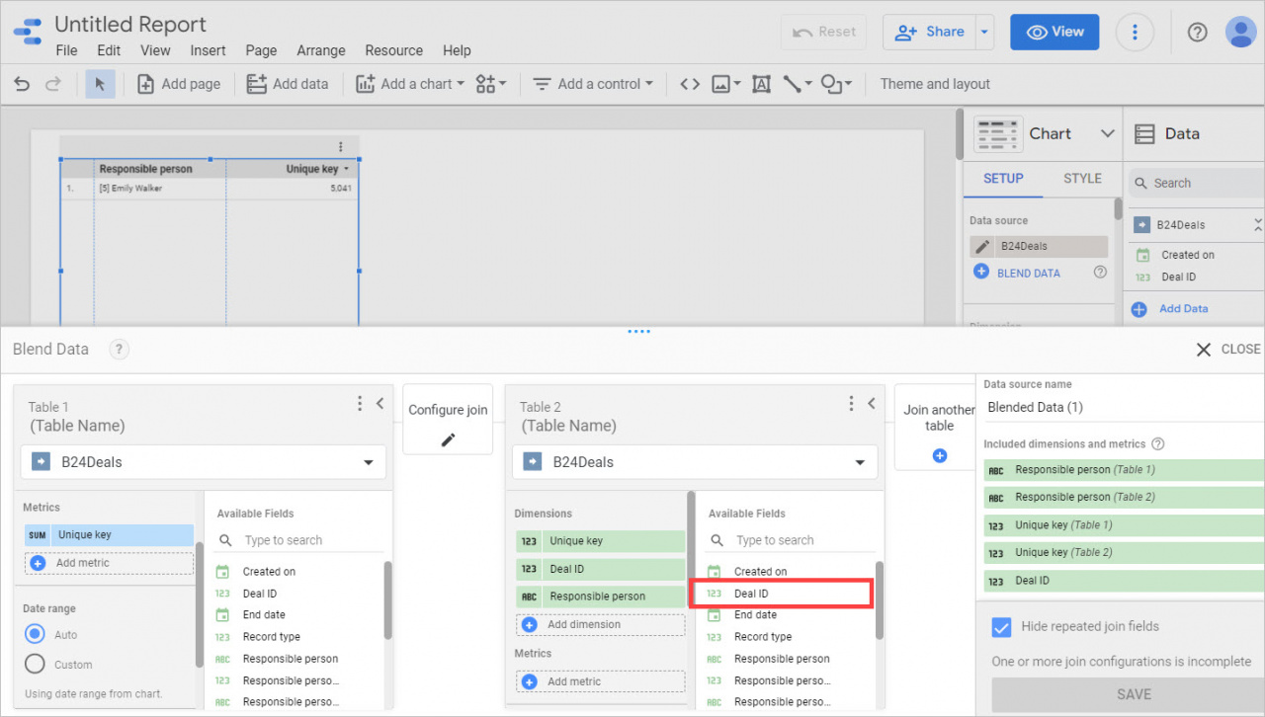Click the Blend Data help icon
This screenshot has width=1265, height=717.
119,349
